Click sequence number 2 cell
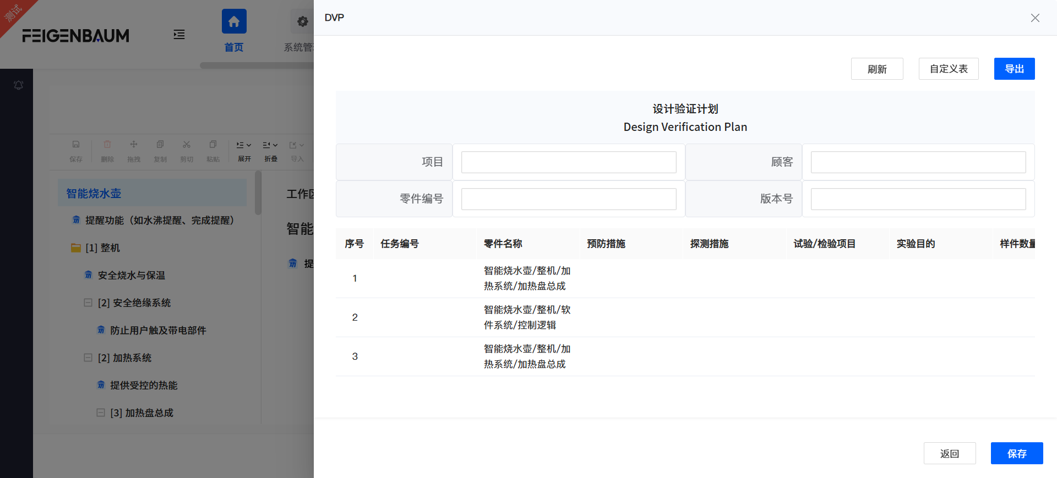The width and height of the screenshot is (1057, 478). pos(355,317)
